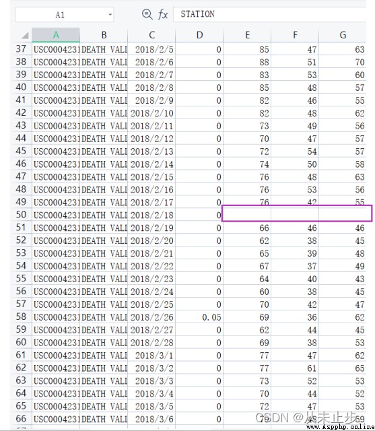
Task: Select column E header
Action: pos(247,35)
